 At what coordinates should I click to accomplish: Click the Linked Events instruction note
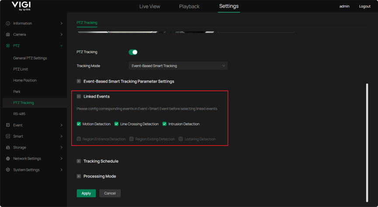click(147, 109)
